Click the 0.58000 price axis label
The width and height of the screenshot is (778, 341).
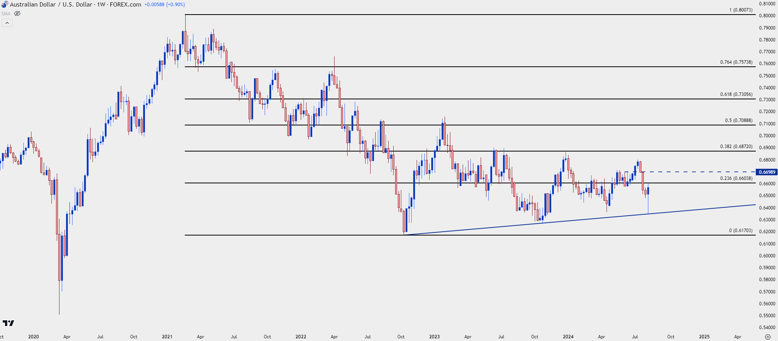point(767,280)
